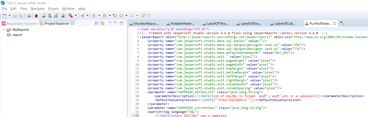The height and width of the screenshot is (117, 368).
Task: Open the Search dropdown arrow
Action: click(x=87, y=15)
